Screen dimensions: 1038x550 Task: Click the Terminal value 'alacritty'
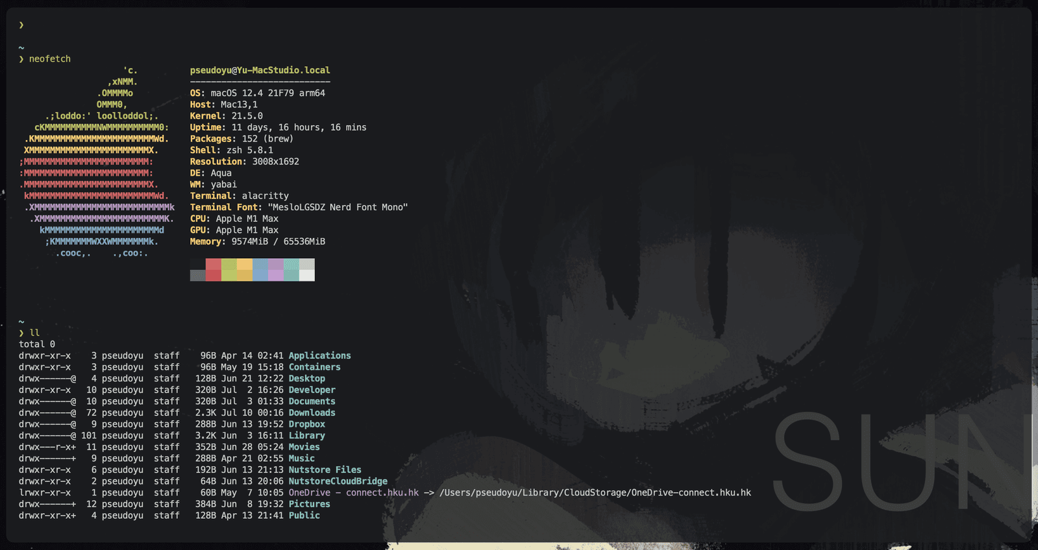265,196
